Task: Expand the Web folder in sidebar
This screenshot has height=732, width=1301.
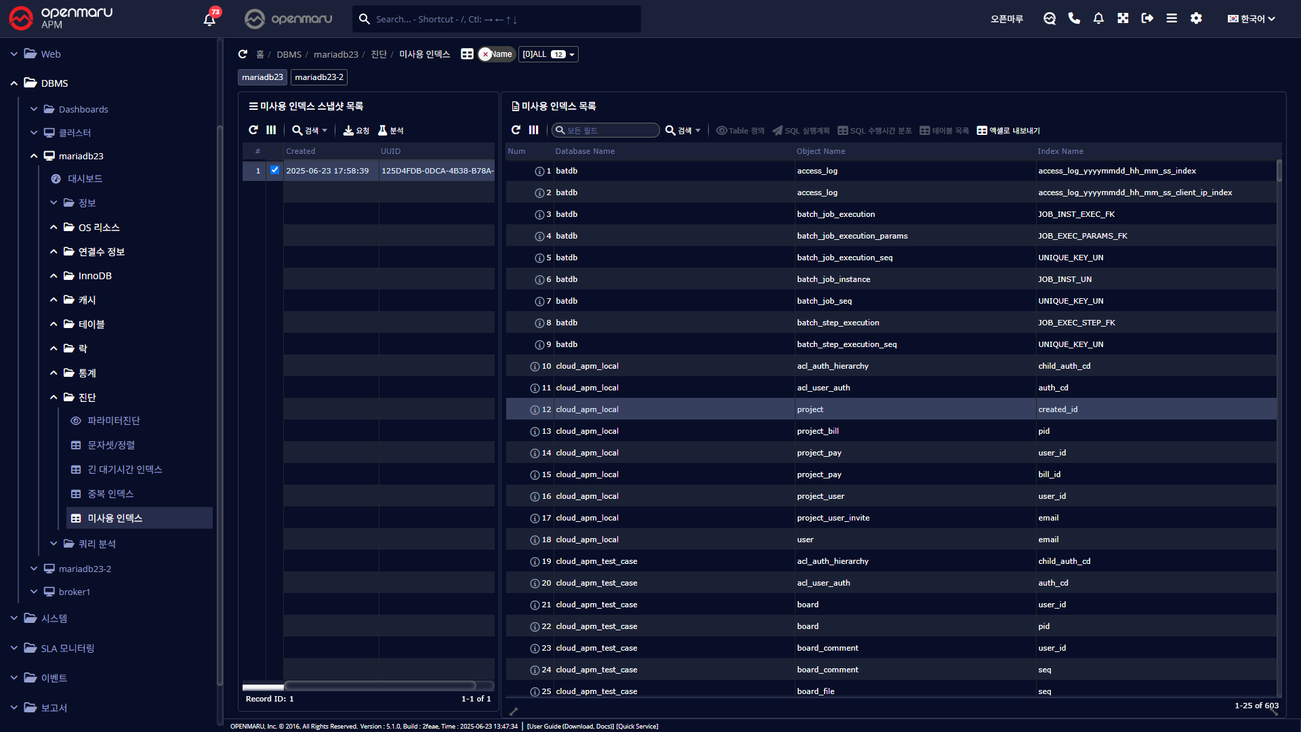Action: coord(14,54)
